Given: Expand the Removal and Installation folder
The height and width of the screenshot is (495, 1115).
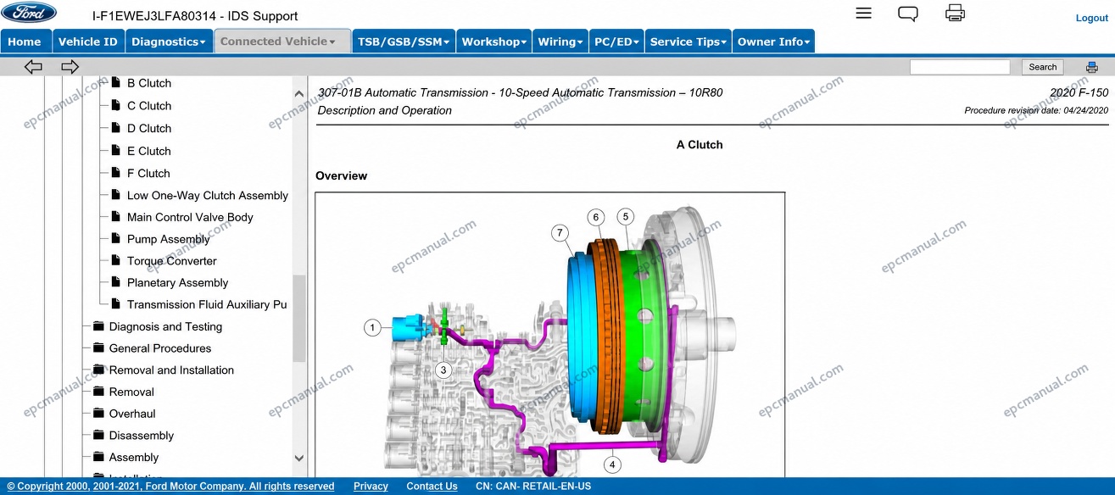Looking at the screenshot, I should tap(171, 370).
